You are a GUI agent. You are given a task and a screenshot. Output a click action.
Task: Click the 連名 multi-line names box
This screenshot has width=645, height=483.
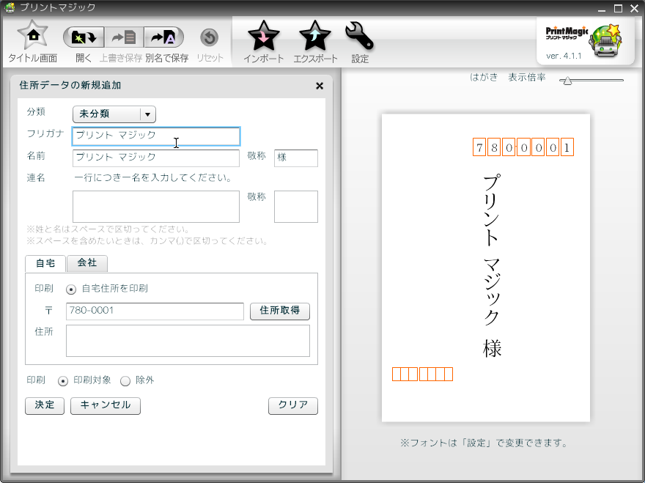(x=156, y=207)
